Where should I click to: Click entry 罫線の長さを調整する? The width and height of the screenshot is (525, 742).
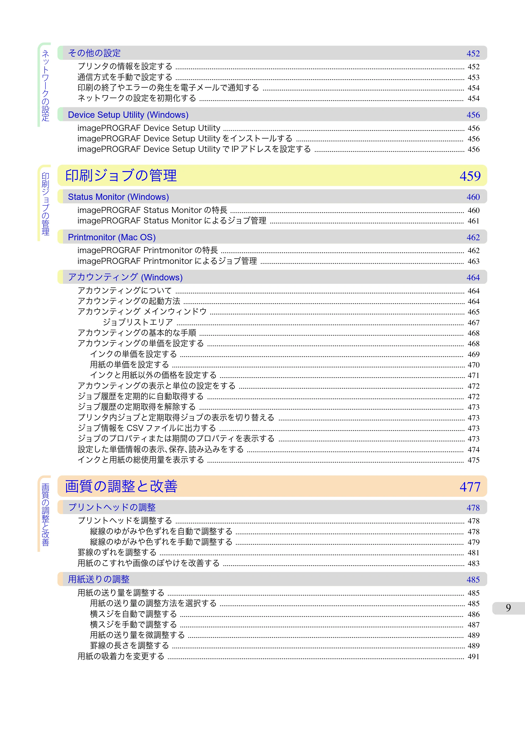(285, 646)
